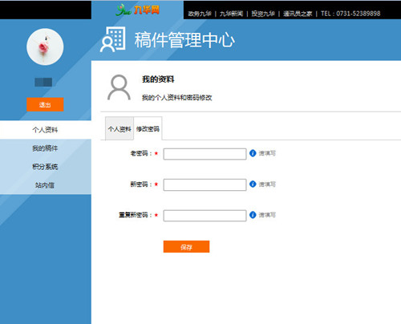Click the 老密码 input field
Viewport: 401px width, 324px height.
coord(205,154)
